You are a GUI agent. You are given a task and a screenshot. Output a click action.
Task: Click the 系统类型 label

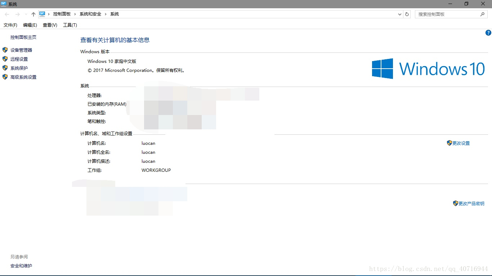(97, 113)
